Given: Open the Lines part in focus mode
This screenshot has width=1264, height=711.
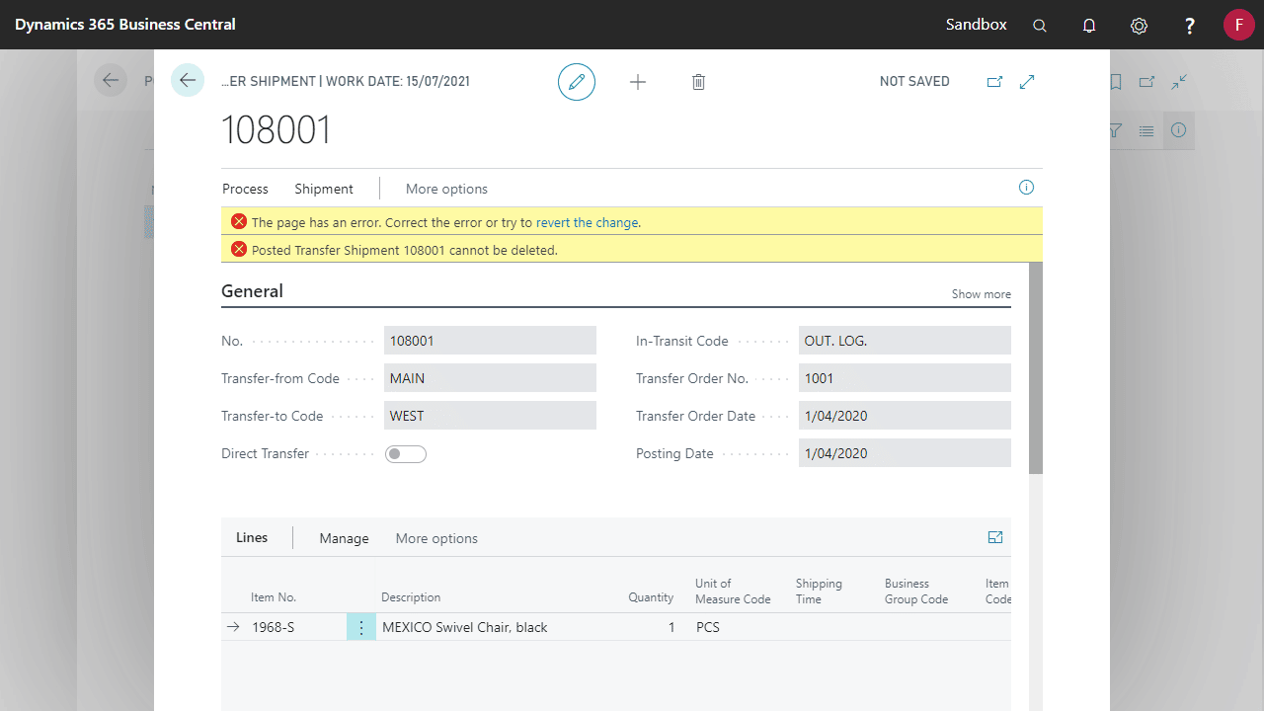Looking at the screenshot, I should tap(995, 537).
